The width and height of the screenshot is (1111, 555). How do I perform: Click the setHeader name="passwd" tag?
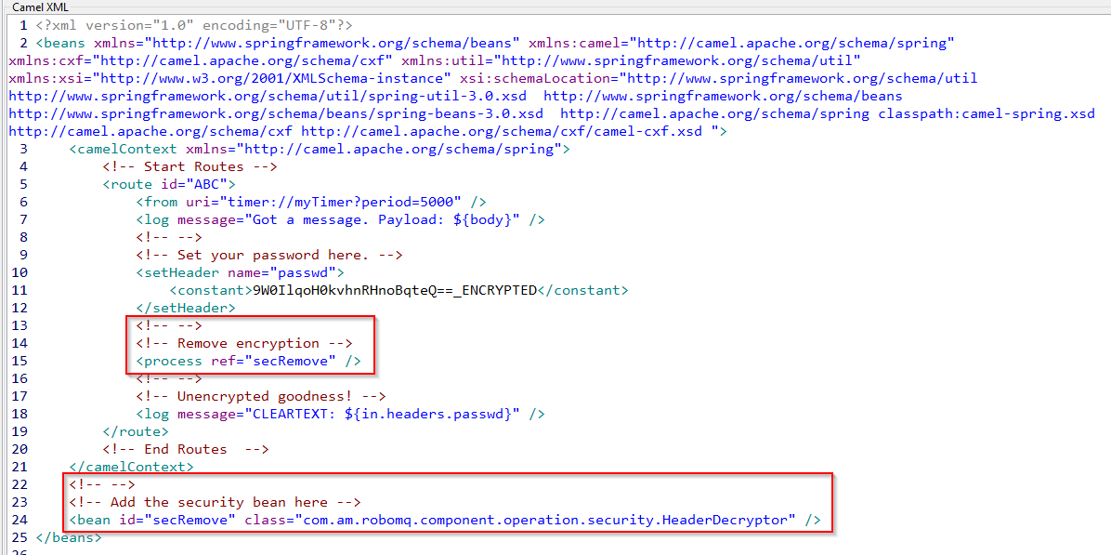pyautogui.click(x=240, y=272)
